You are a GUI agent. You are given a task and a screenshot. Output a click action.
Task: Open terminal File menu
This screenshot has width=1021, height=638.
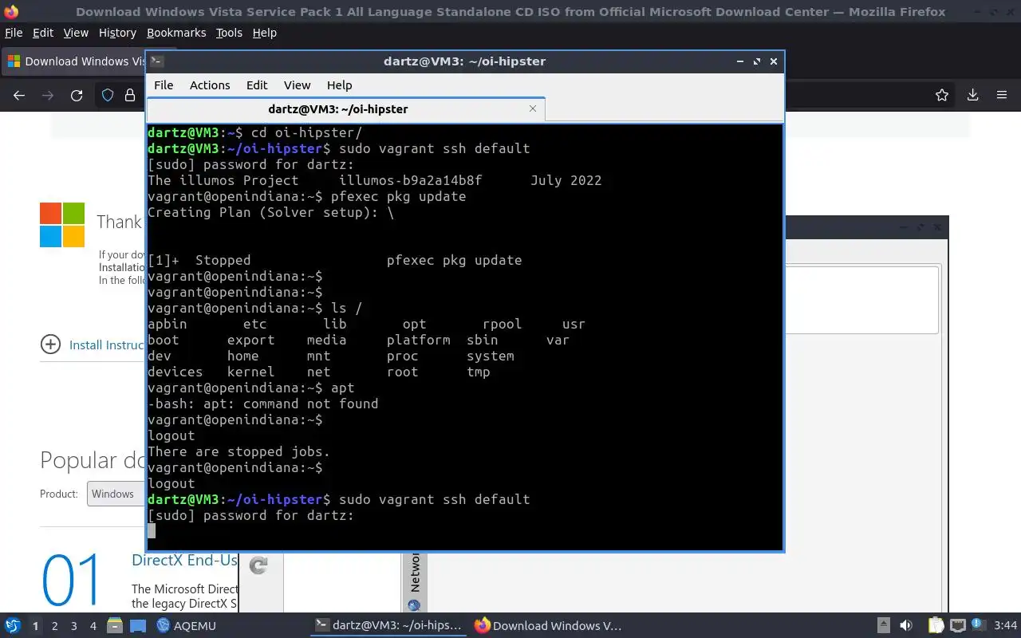tap(164, 85)
